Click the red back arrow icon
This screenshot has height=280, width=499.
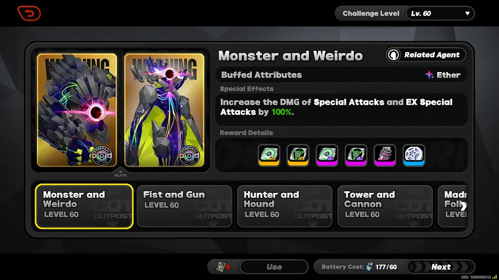(29, 13)
